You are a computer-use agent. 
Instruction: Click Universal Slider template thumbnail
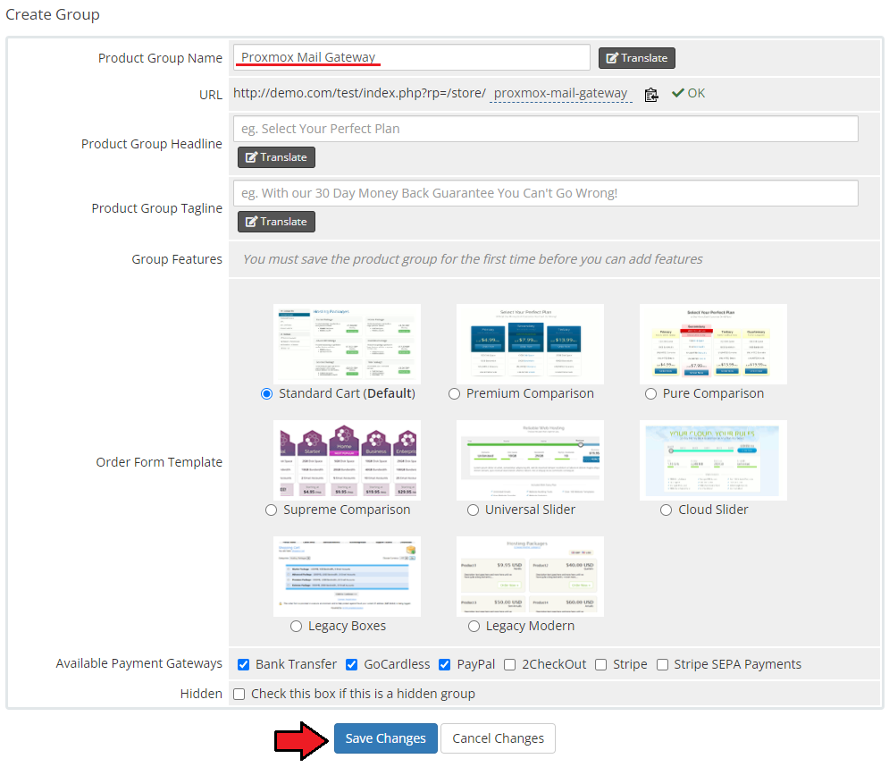click(x=530, y=460)
